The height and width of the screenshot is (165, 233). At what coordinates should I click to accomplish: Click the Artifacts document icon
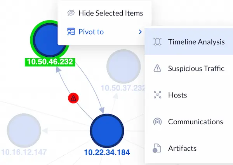[x=157, y=148]
